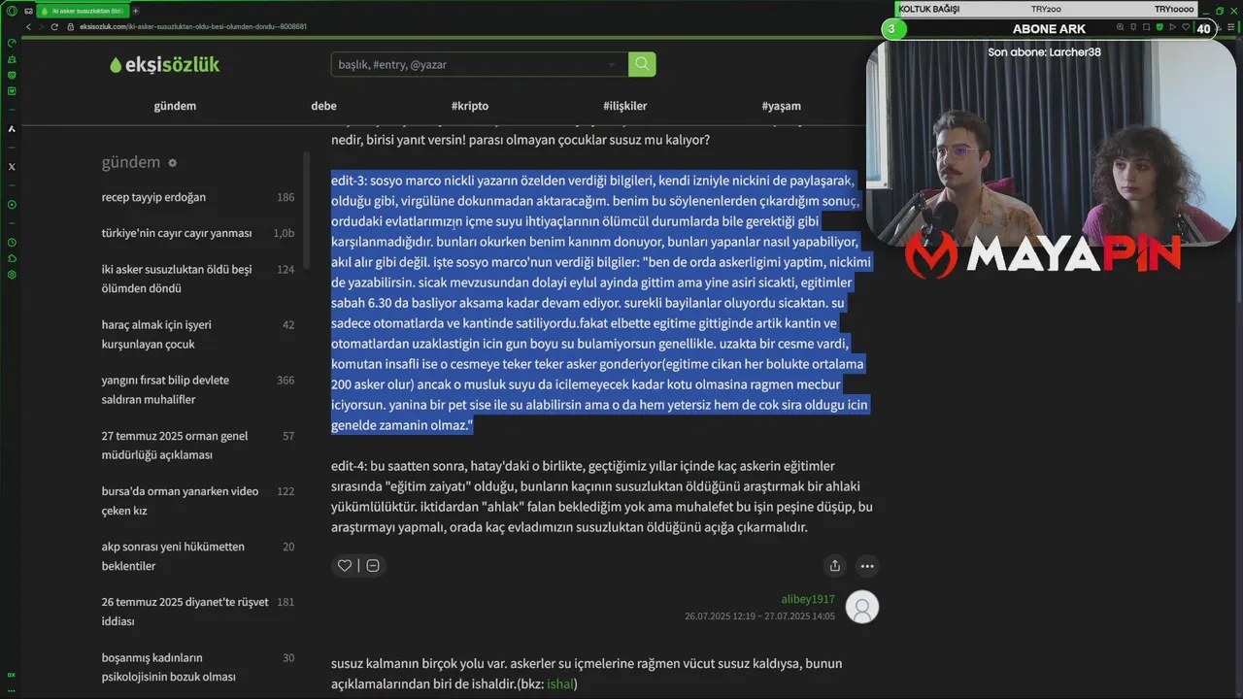This screenshot has height=699, width=1243.
Task: Open the extensions cube icon in sidebar
Action: [12, 258]
